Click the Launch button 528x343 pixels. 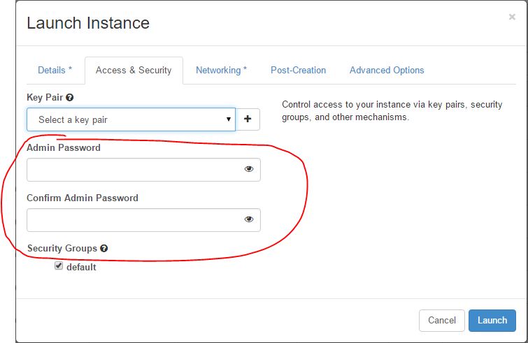492,321
